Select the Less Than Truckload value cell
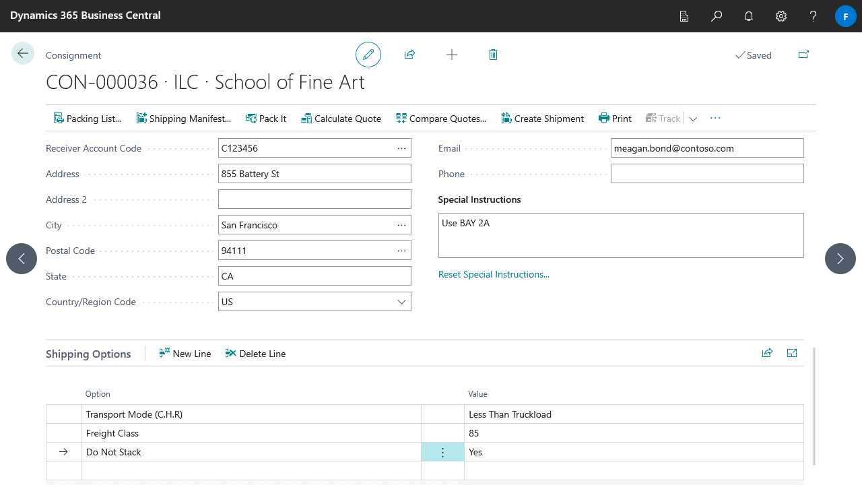The width and height of the screenshot is (862, 485). point(634,414)
